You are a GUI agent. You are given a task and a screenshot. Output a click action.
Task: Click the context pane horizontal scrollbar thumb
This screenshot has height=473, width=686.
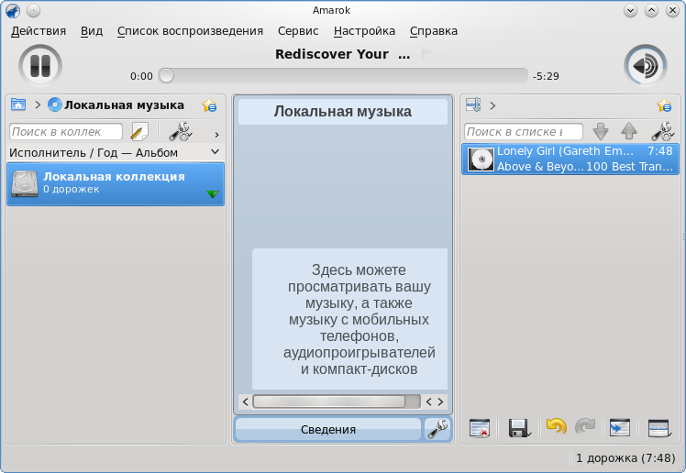pos(329,401)
